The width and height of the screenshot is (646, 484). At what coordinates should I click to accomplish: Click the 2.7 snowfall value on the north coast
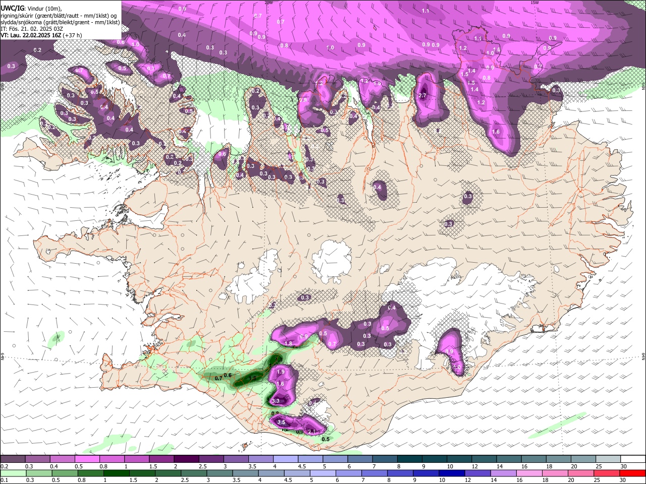(423, 96)
